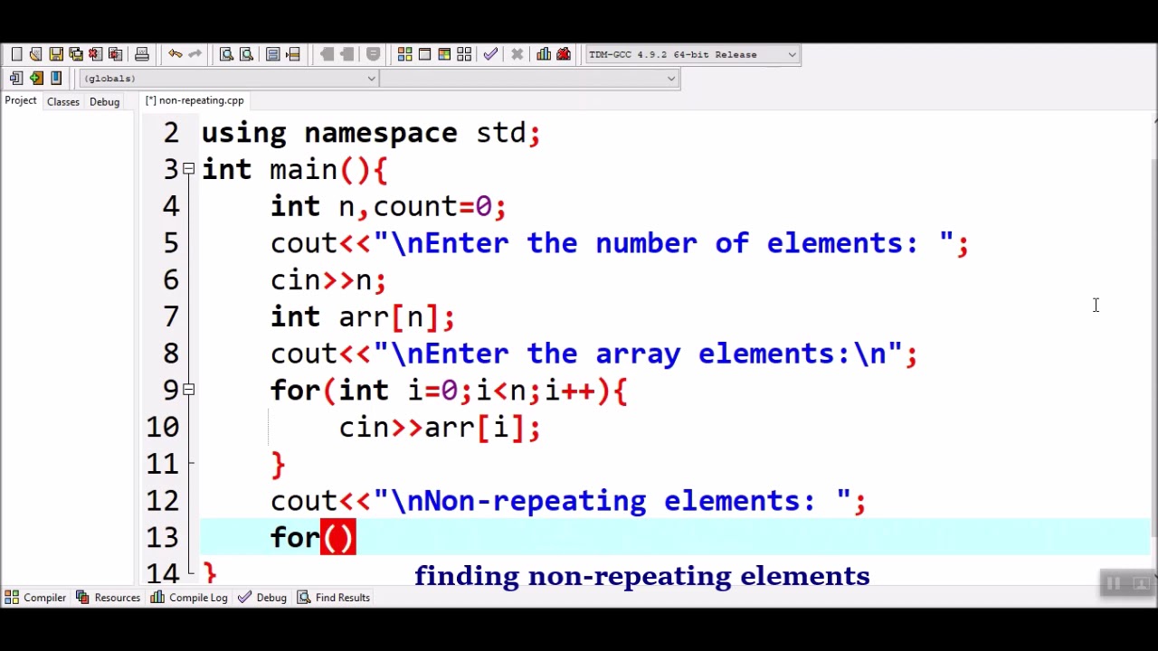The image size is (1158, 651).
Task: Click the 'Enter the number of elements' string
Action: click(x=663, y=243)
